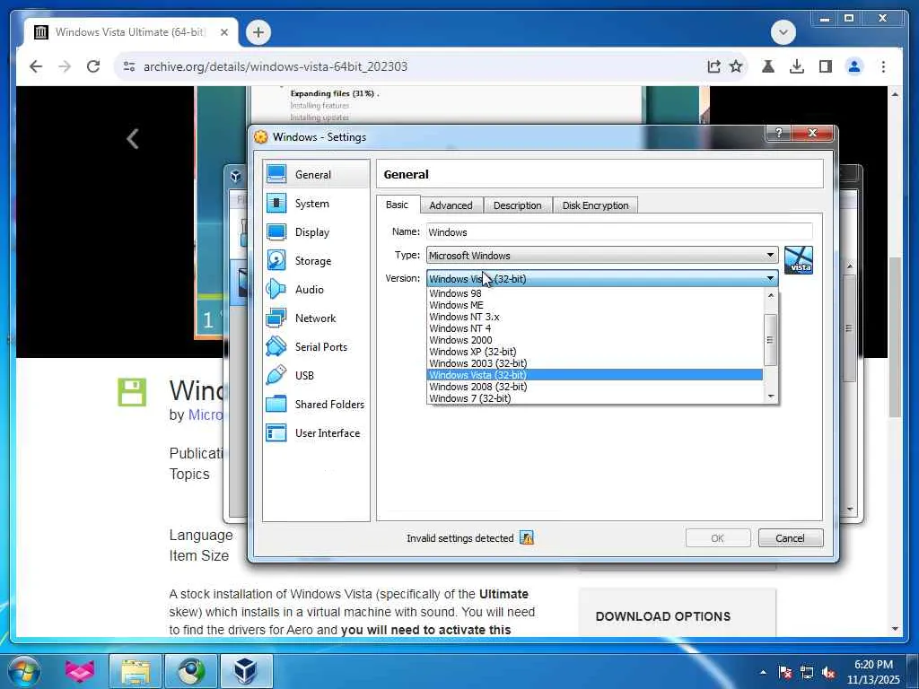919x689 pixels.
Task: Open the Serial Ports settings category
Action: point(316,347)
